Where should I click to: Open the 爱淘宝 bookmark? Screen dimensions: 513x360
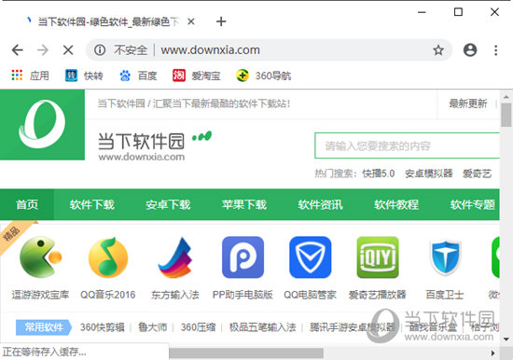[196, 76]
